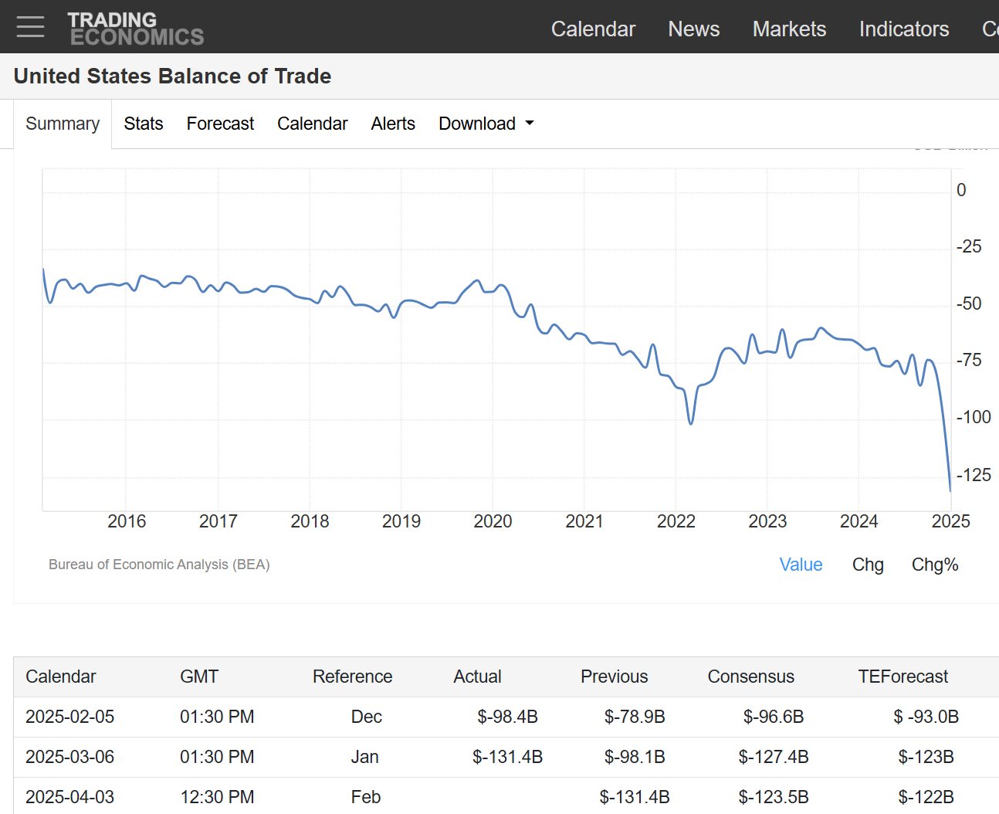999x814 pixels.
Task: Select the 2025-04-03 calendar entry
Action: pyautogui.click(x=69, y=797)
